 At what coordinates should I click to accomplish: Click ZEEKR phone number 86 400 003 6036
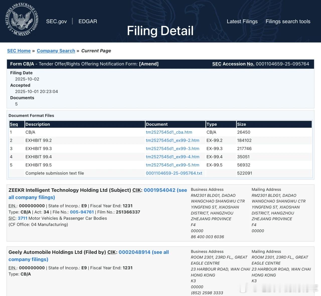(x=207, y=237)
